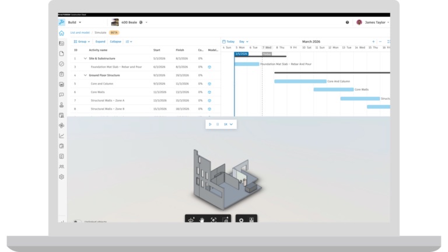Screen dimensions: 448x252
Task: Collapse the Site & Substructure group
Action: pos(85,58)
